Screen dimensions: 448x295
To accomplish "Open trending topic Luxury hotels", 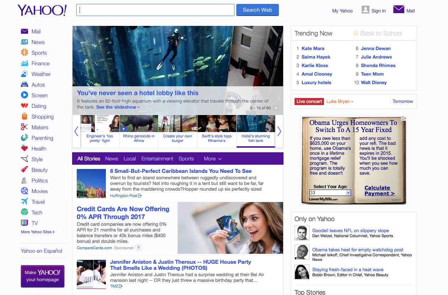I will [x=316, y=83].
